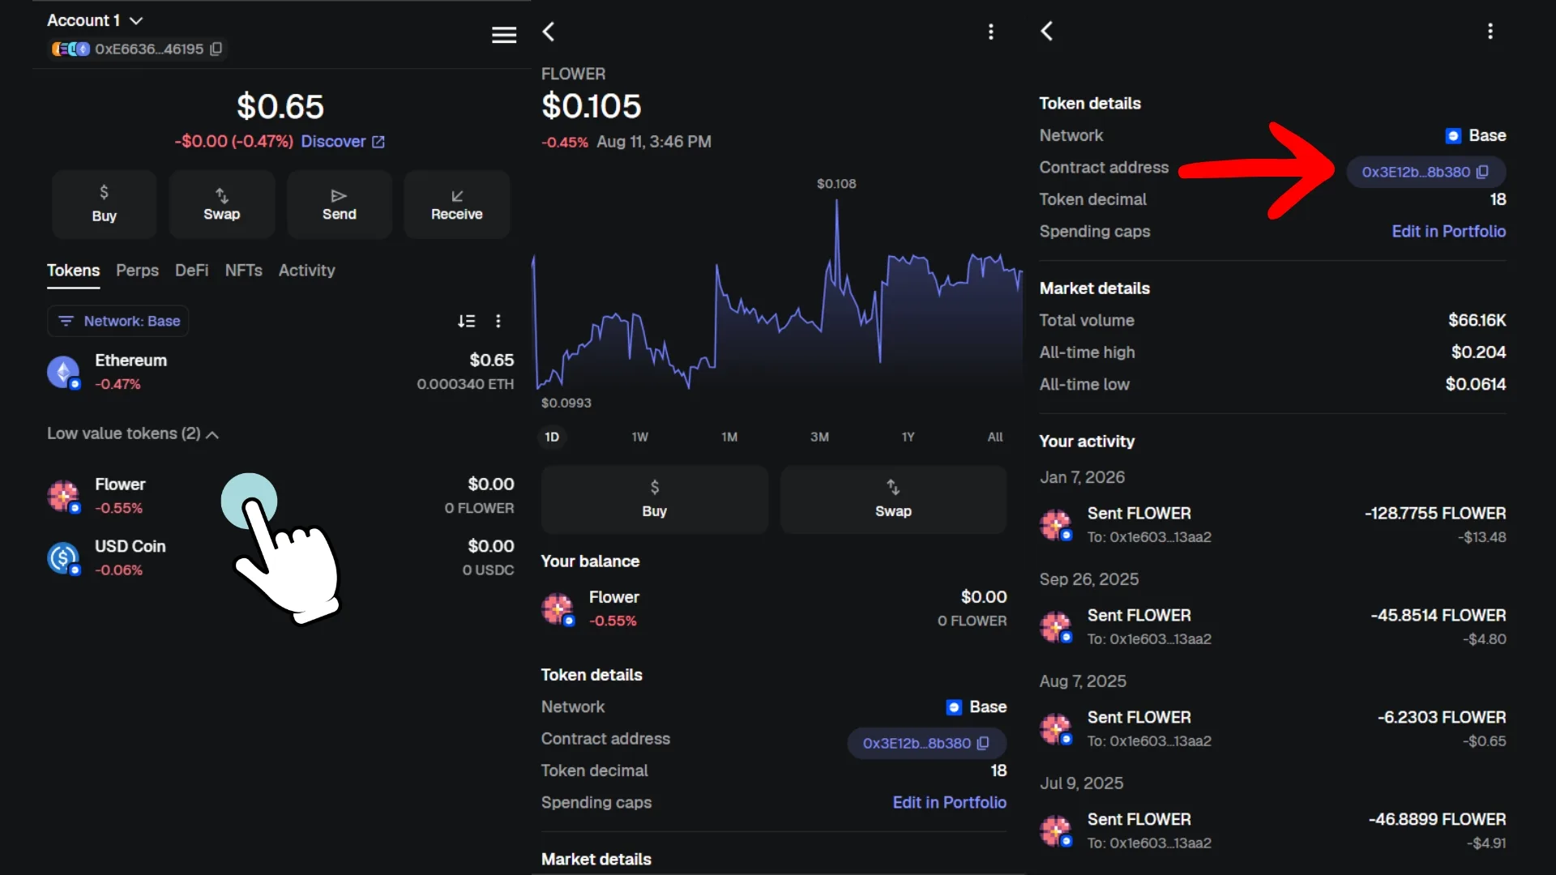Select the 1D chart range

pos(552,437)
